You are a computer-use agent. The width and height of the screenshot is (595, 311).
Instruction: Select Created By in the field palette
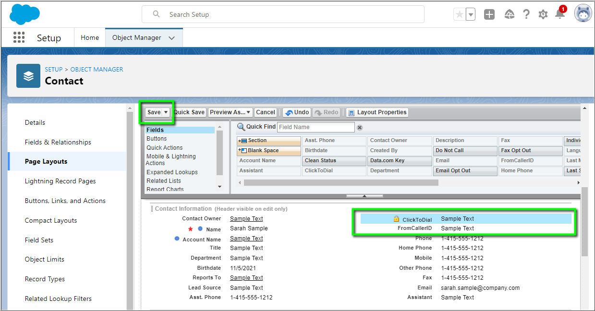pos(400,151)
